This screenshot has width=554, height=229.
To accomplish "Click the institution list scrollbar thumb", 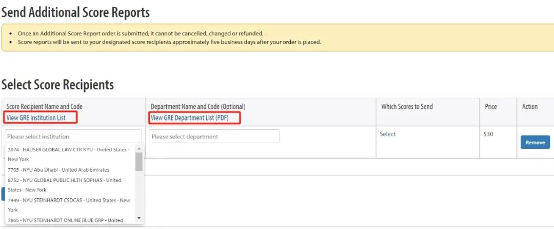I will (x=139, y=162).
